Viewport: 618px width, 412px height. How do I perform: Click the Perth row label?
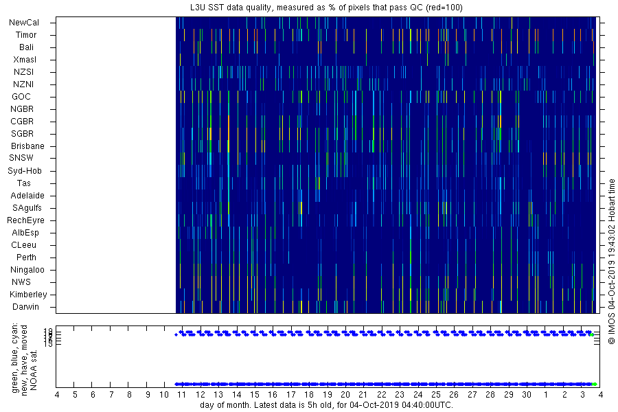(26, 257)
